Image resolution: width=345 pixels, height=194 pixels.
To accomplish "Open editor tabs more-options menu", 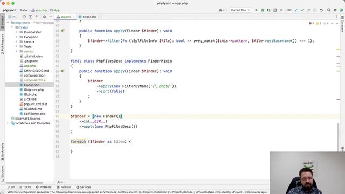I will tap(336, 17).
